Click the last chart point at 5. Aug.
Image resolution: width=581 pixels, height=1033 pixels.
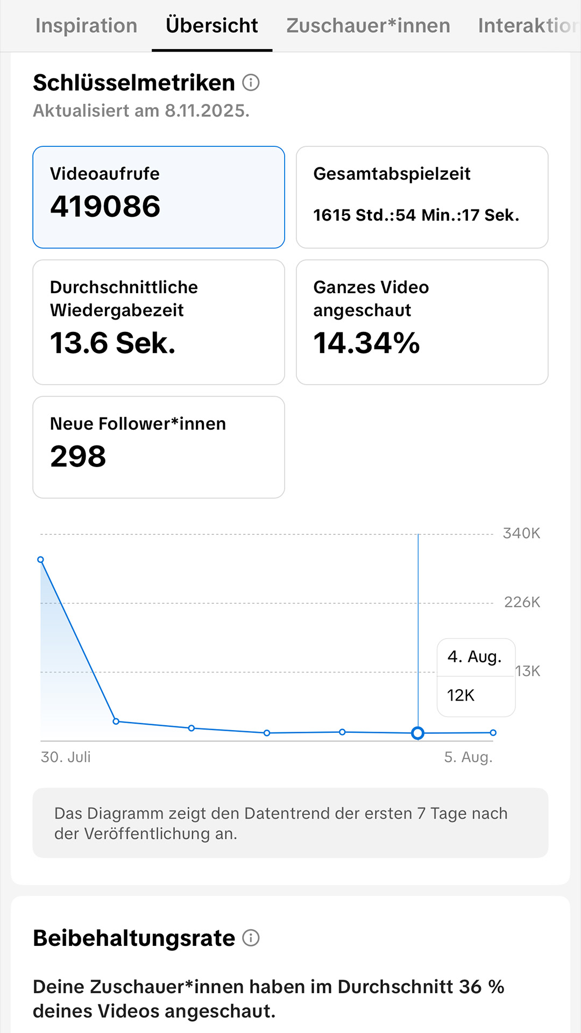[493, 732]
